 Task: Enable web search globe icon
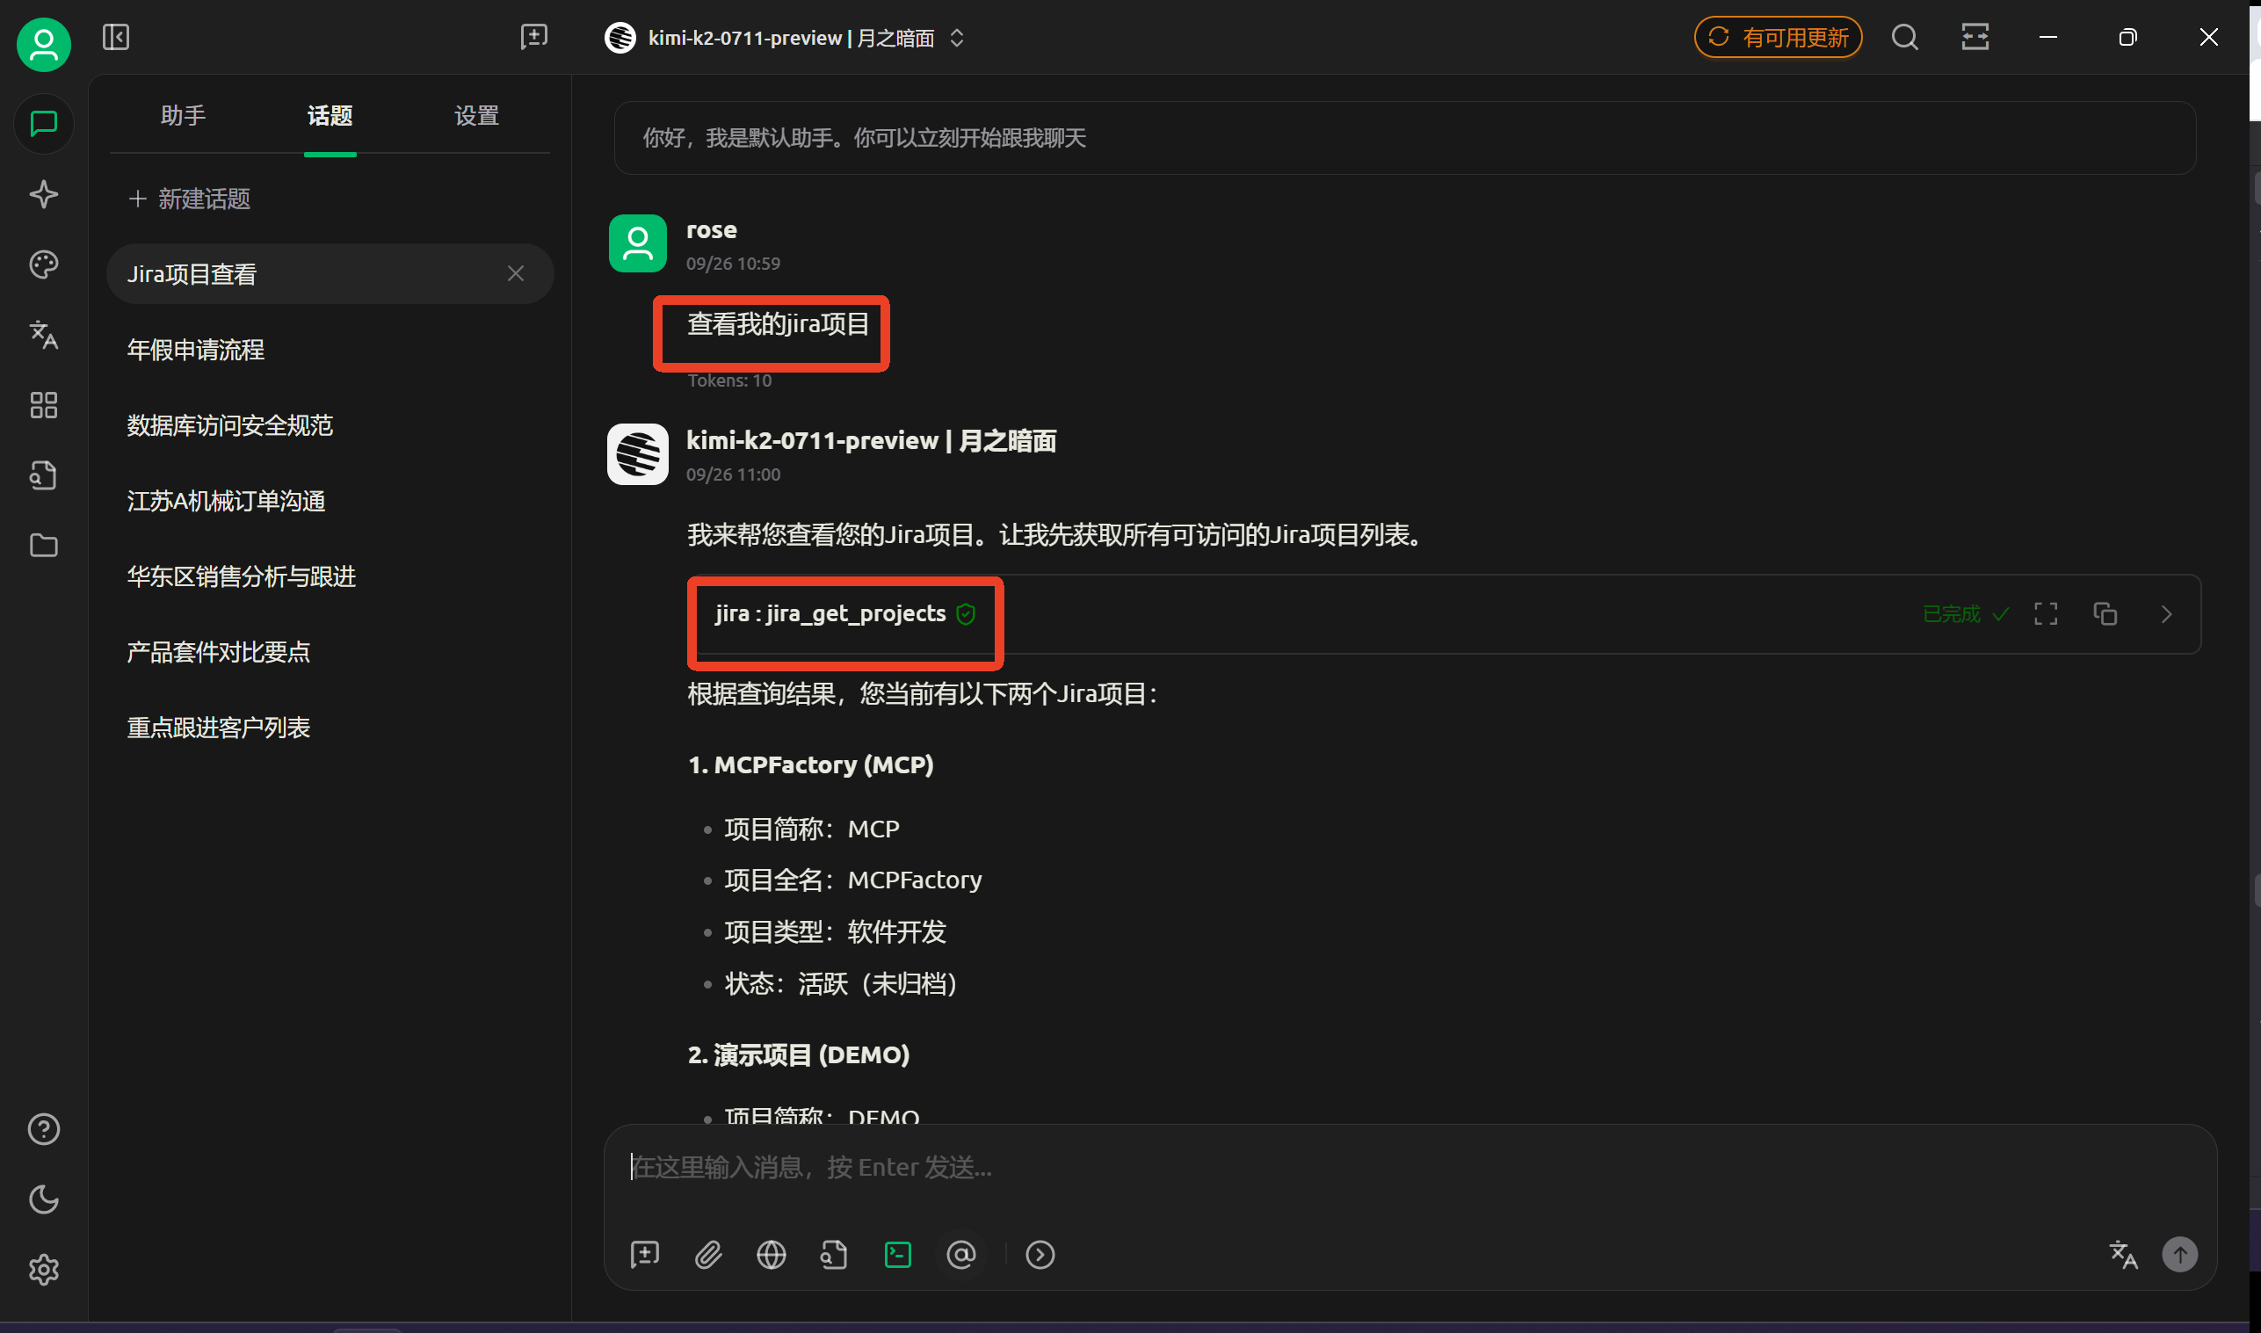coord(771,1254)
